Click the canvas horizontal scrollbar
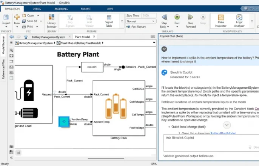Viewport: 259px width, 166px height. click(106, 158)
